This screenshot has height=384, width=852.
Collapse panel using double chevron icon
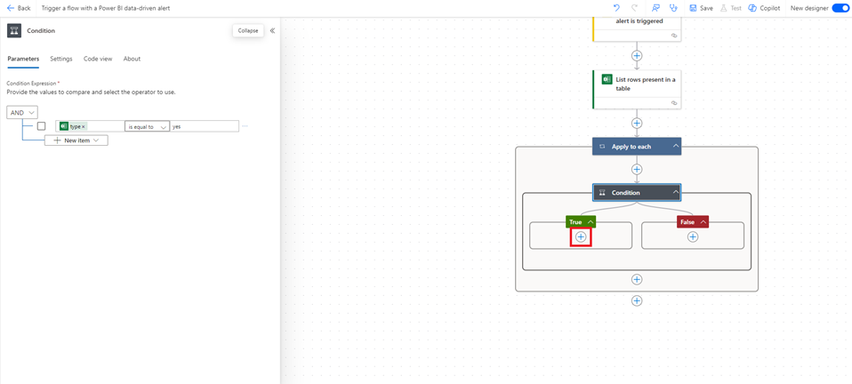coord(272,30)
